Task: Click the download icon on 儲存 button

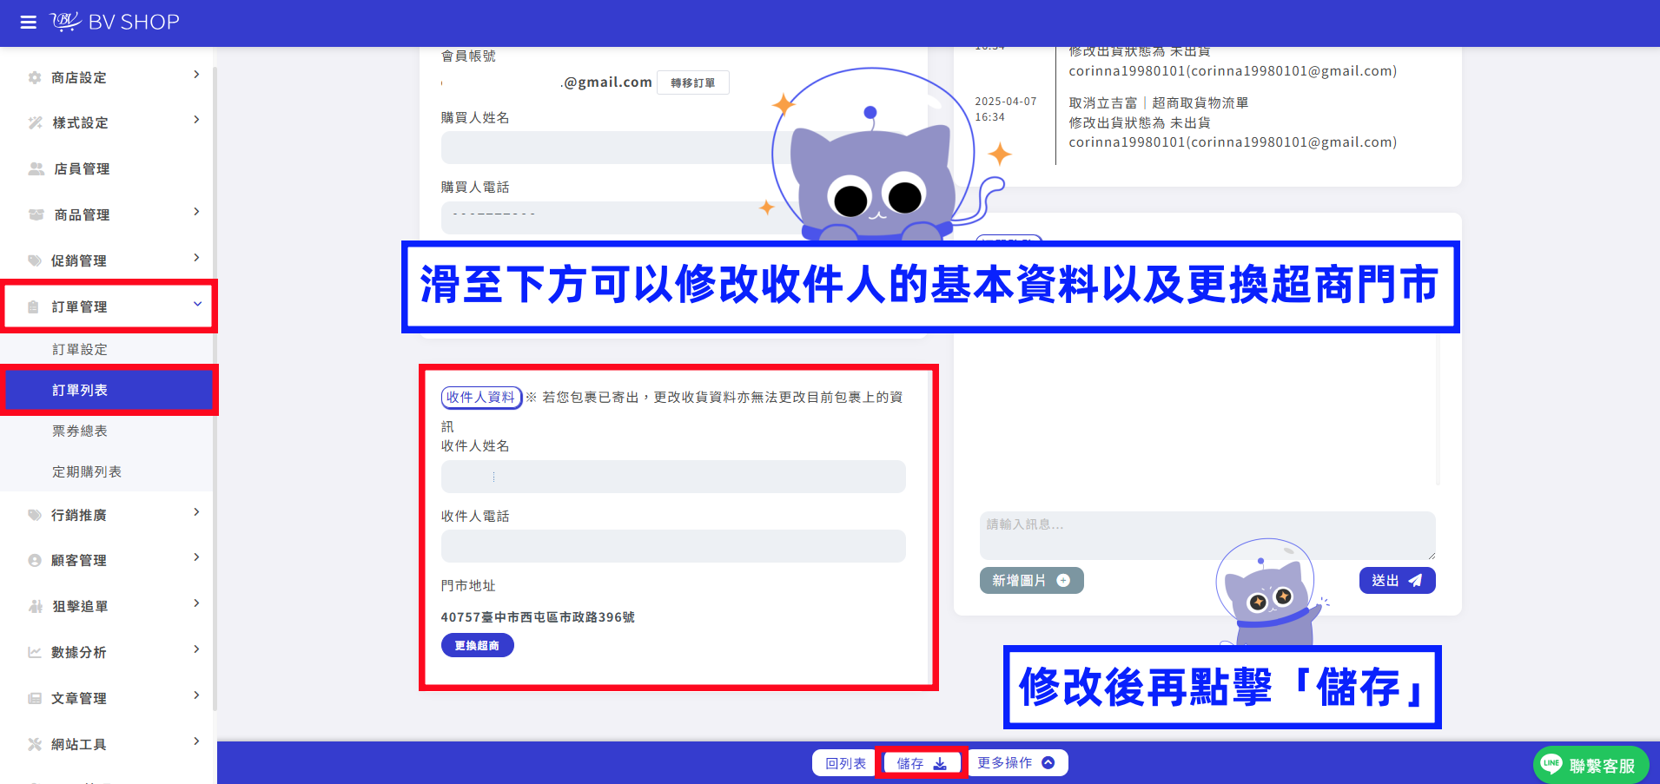Action: 940,763
